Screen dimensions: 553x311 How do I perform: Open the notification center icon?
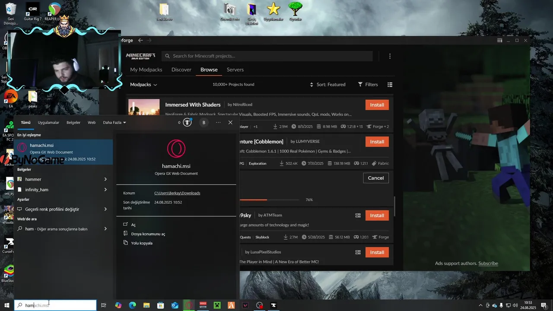544,305
